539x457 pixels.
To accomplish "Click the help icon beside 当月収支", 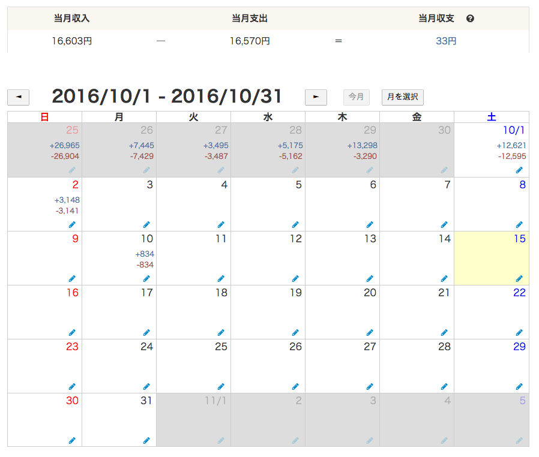I will click(470, 18).
